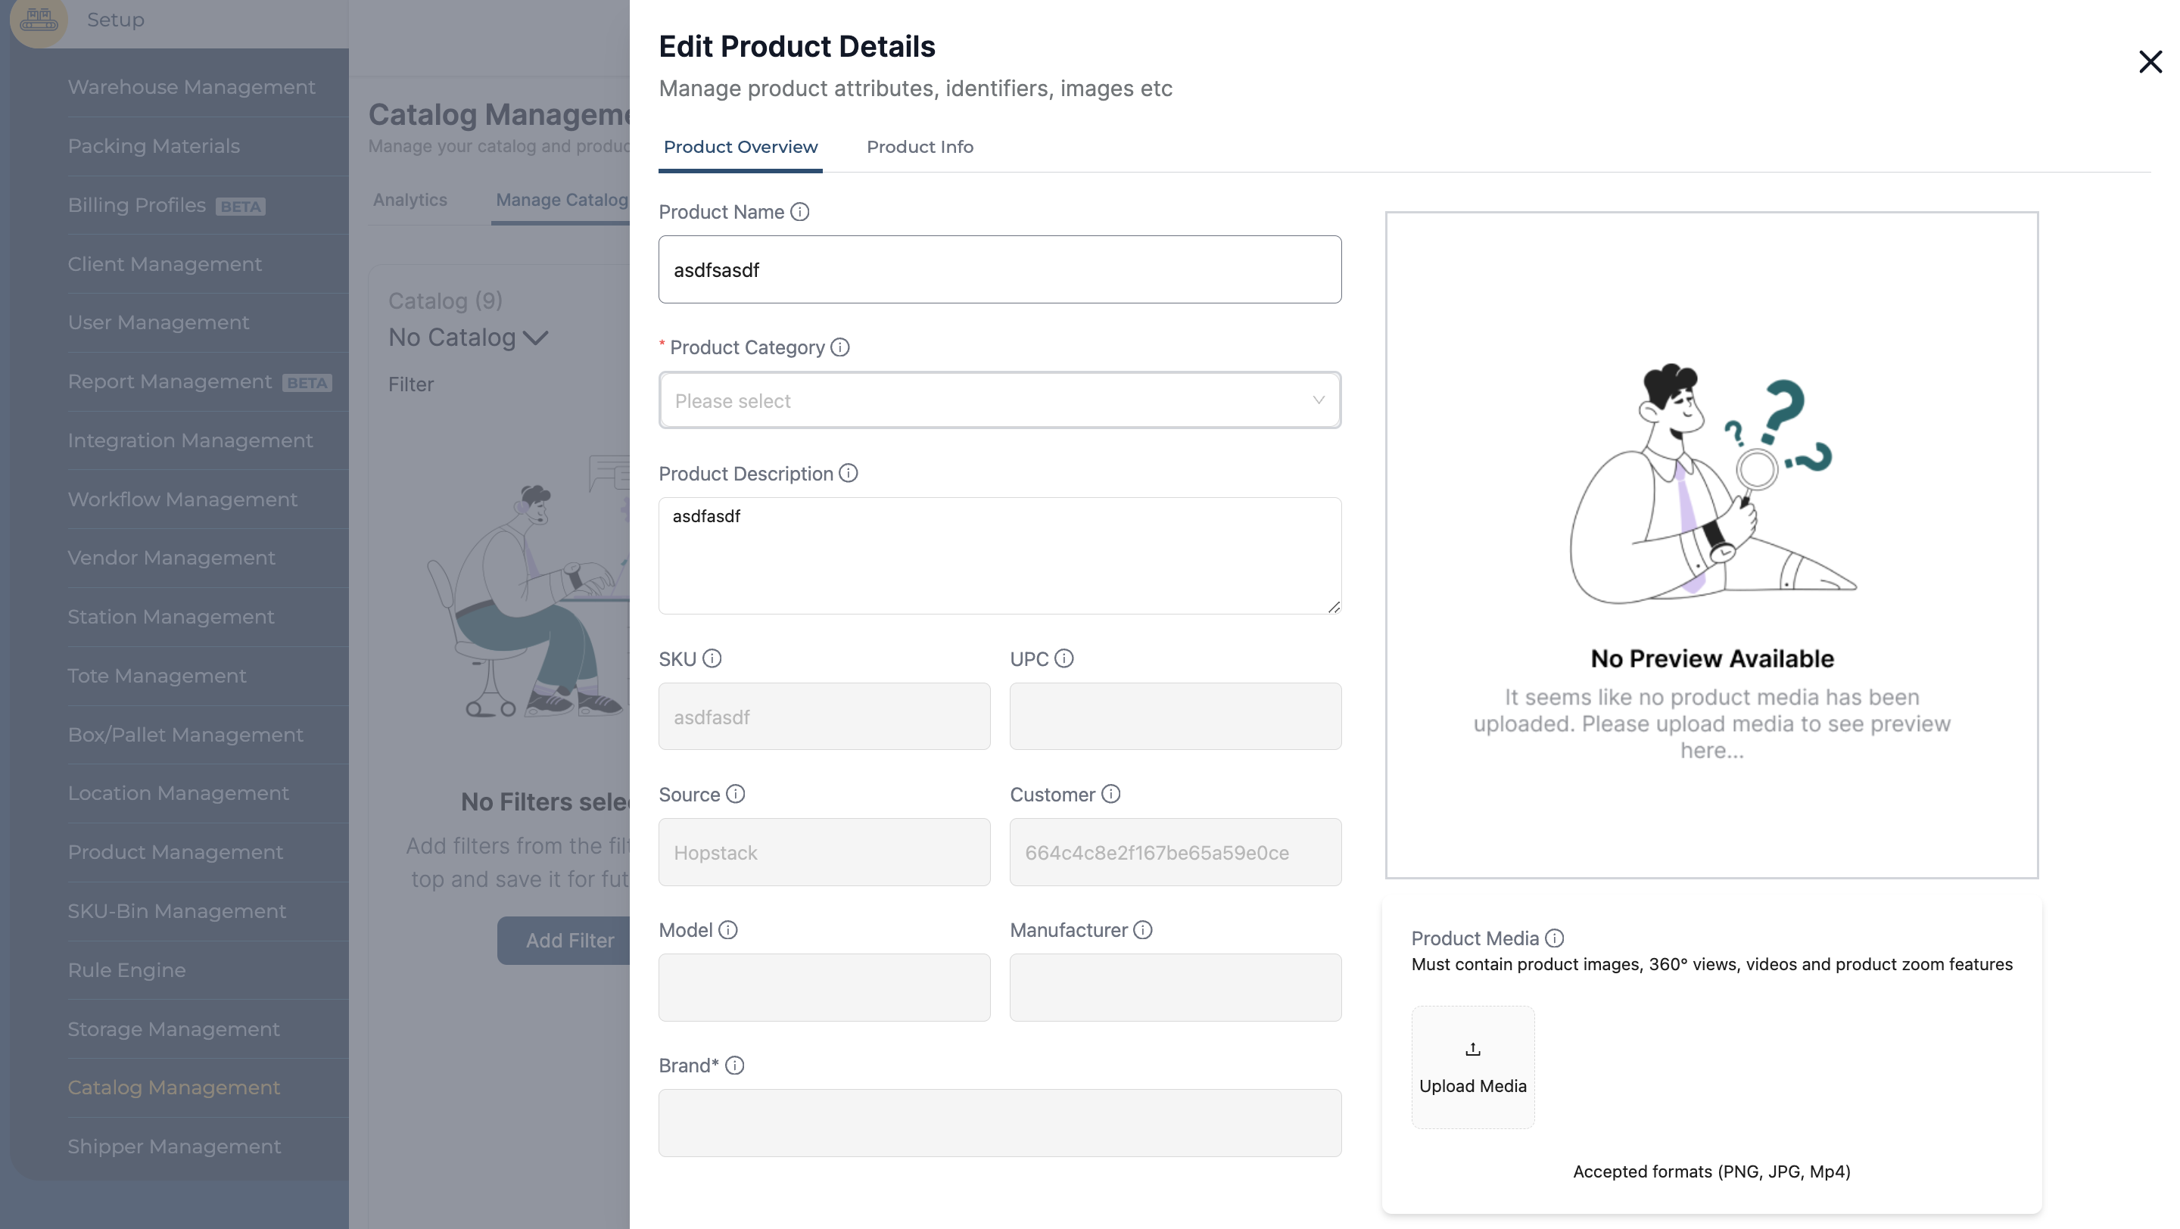
Task: Click the Model info icon
Action: 727,930
